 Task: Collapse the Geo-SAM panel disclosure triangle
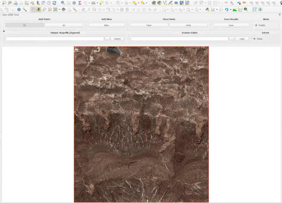[4, 31]
